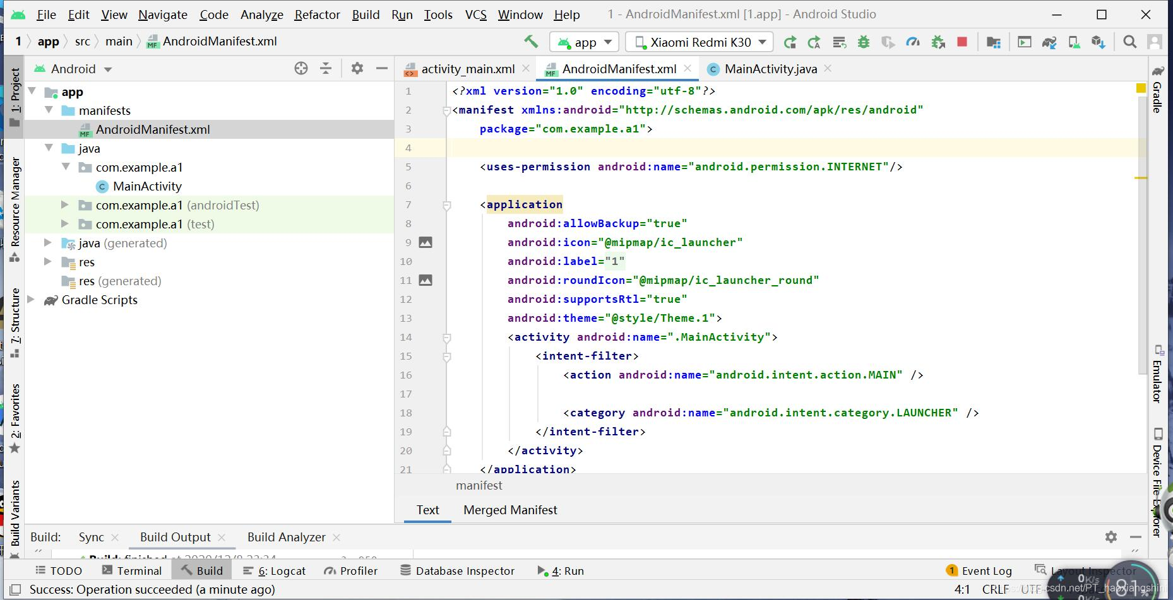Open the Logcat tool window
Viewport: 1173px width, 600px height.
[275, 571]
